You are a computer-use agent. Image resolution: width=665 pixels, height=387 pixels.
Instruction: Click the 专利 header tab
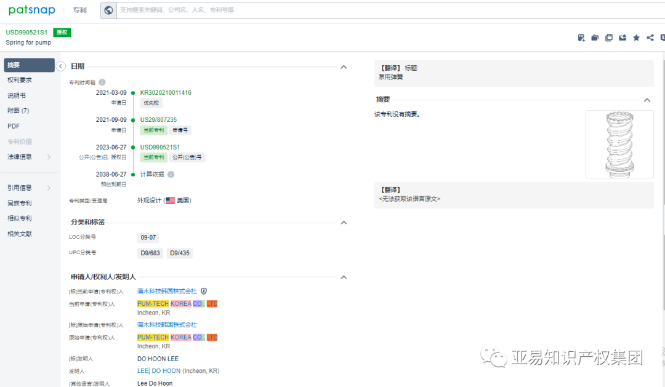point(79,10)
